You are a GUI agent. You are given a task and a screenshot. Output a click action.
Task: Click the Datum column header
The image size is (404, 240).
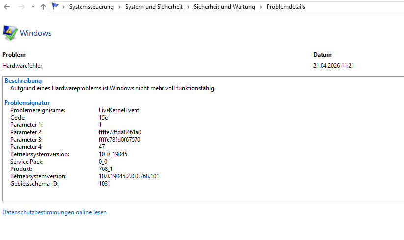[323, 55]
